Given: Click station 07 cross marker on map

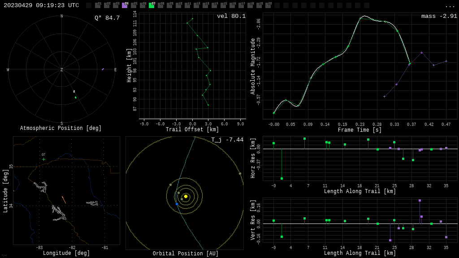Looking at the screenshot, I should point(43,159).
